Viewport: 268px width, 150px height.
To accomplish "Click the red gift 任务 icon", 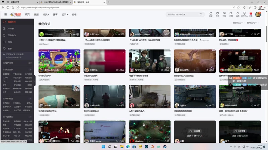I will tap(251, 14).
